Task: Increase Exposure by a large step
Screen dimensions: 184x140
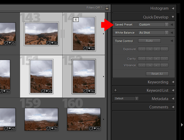Action: click(164, 49)
